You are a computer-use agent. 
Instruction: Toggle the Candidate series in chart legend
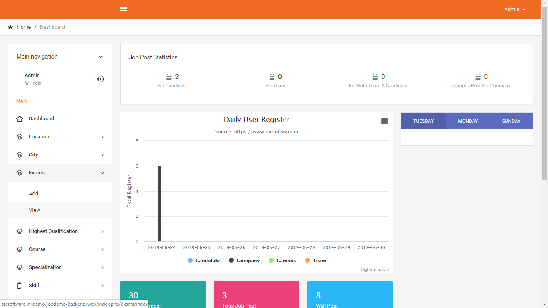point(204,261)
